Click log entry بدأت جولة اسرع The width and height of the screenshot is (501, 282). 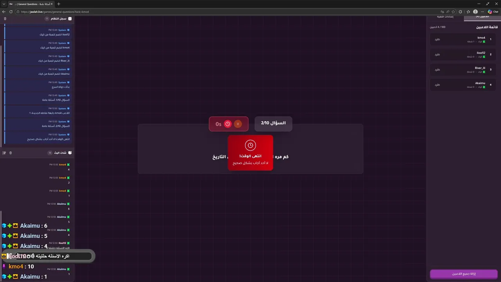pos(37,85)
